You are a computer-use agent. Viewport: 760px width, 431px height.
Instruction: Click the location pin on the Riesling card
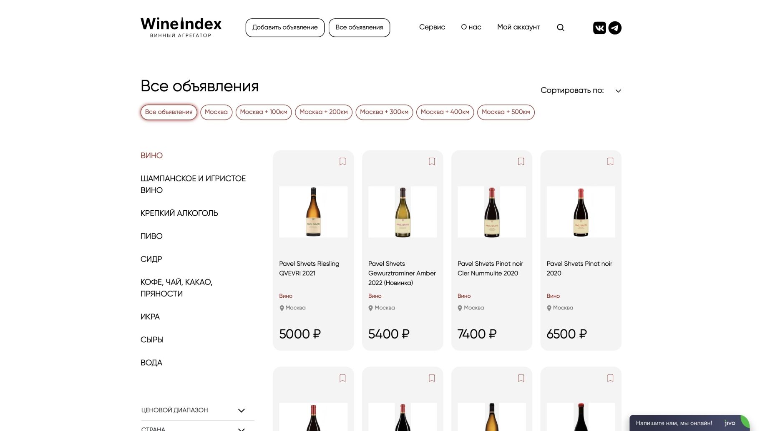(x=282, y=308)
